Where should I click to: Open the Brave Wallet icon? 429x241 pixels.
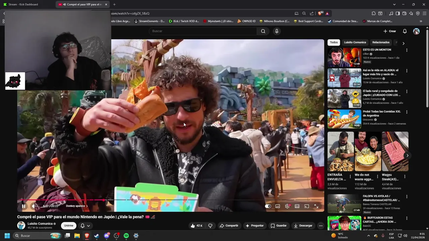(405, 13)
